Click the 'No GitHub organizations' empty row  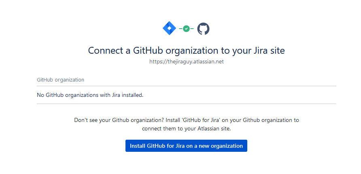pyautogui.click(x=90, y=95)
